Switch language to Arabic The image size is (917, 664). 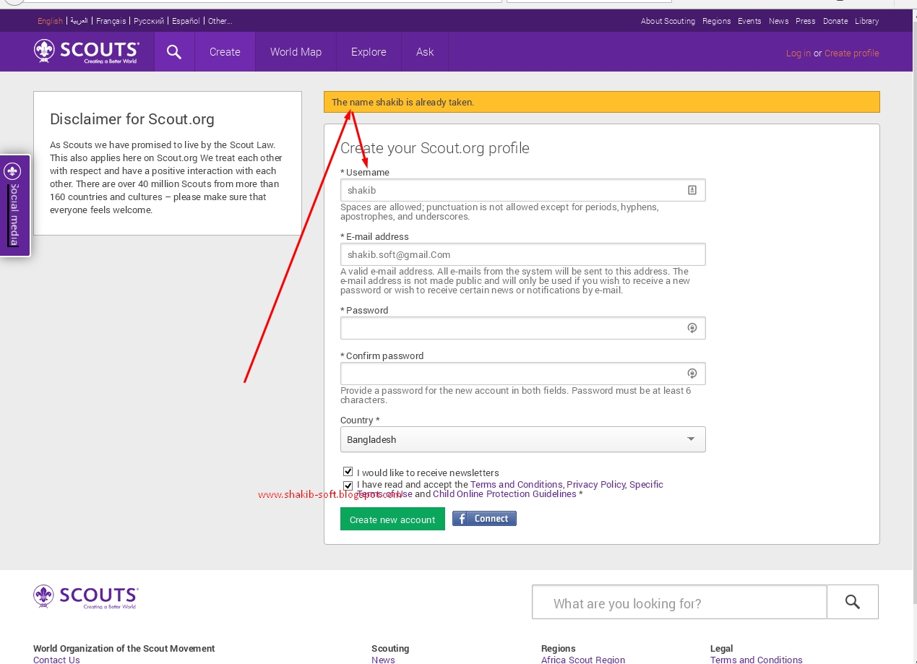point(79,21)
